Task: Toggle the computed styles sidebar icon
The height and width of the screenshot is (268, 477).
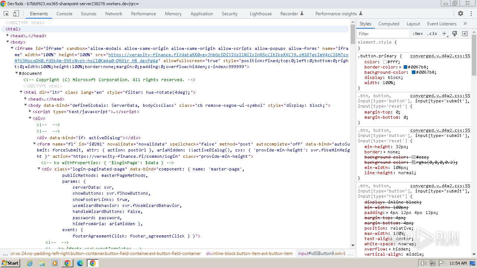Action: point(465,33)
